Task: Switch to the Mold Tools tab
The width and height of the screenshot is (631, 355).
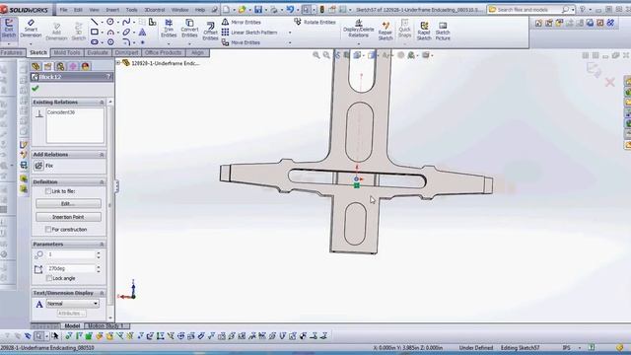Action: tap(66, 52)
